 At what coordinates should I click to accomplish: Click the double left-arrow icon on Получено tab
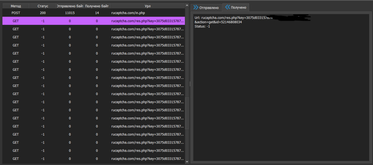[x=228, y=7]
